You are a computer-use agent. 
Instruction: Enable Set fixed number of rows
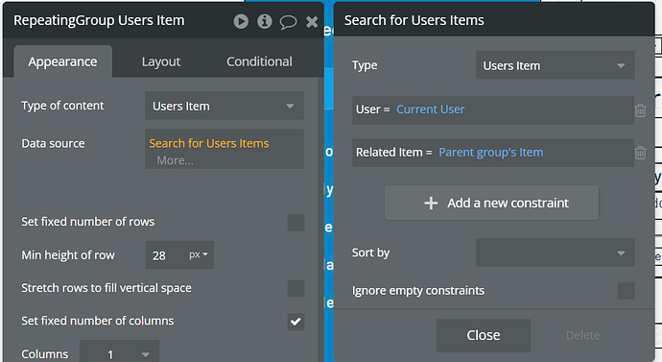click(296, 223)
